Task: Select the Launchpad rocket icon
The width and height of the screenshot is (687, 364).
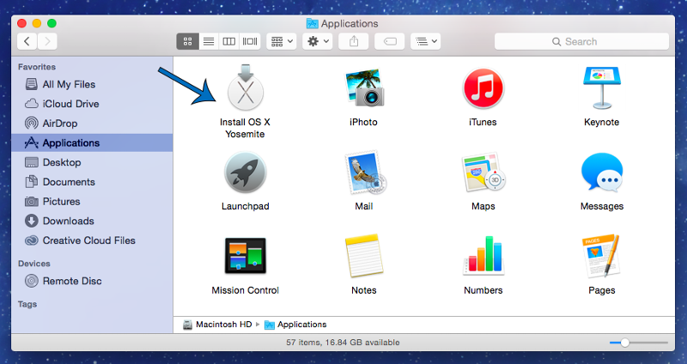Action: pyautogui.click(x=246, y=173)
